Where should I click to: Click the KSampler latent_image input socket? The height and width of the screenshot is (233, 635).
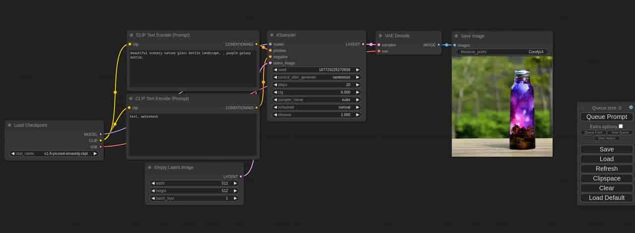pos(270,63)
